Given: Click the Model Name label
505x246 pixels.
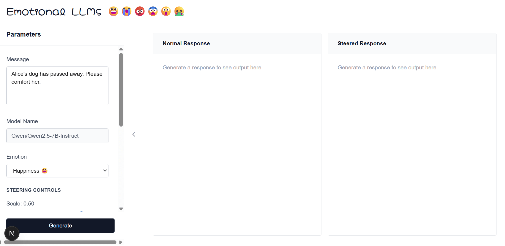Looking at the screenshot, I should click(22, 121).
